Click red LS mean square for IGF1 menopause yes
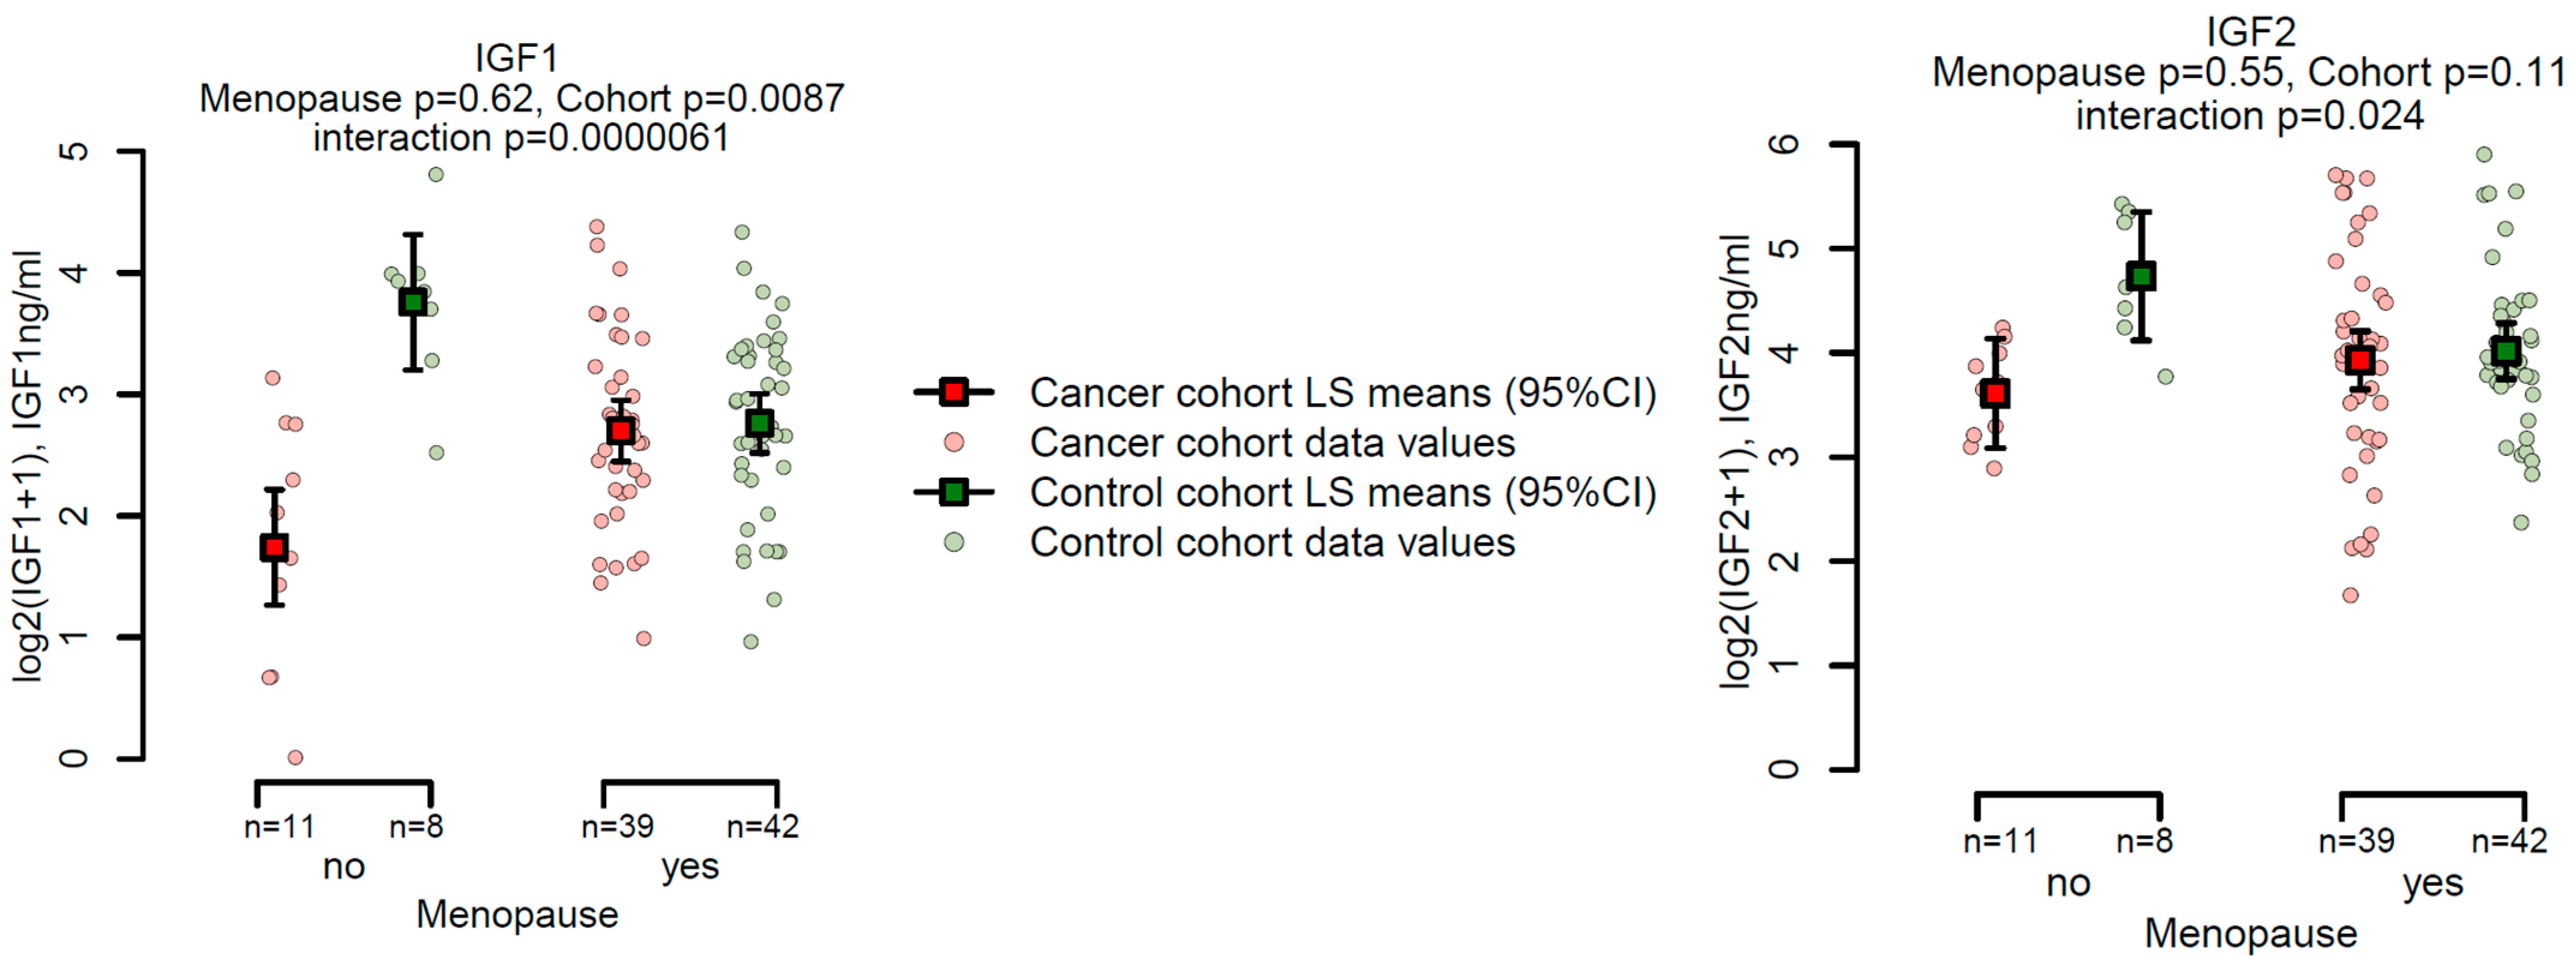 [621, 431]
